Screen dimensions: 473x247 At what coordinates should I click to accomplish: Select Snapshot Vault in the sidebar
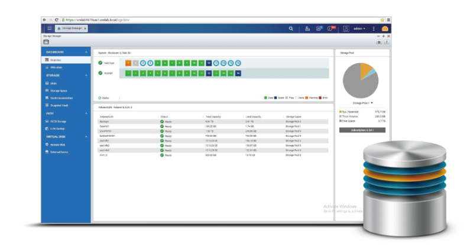coord(60,105)
